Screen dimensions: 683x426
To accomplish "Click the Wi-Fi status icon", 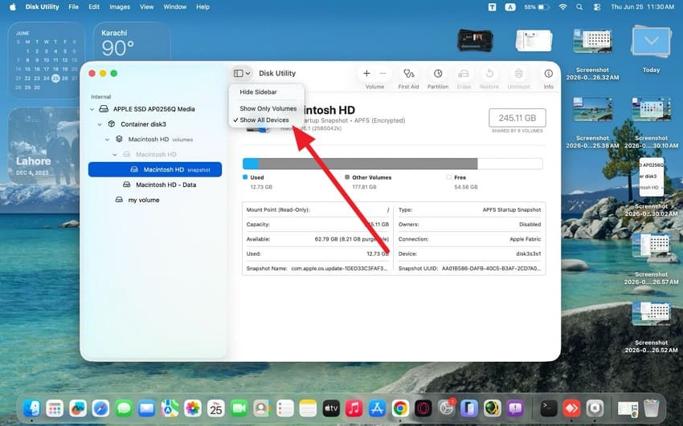I will pos(562,7).
